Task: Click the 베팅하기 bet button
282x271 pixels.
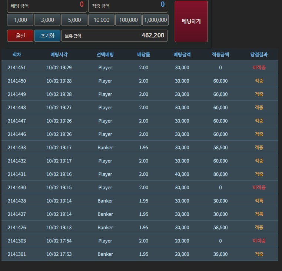Action: pos(191,21)
